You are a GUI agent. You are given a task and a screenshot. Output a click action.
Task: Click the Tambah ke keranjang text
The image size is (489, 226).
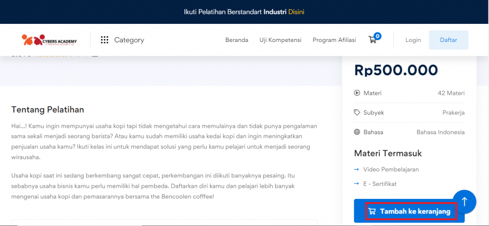(x=415, y=211)
